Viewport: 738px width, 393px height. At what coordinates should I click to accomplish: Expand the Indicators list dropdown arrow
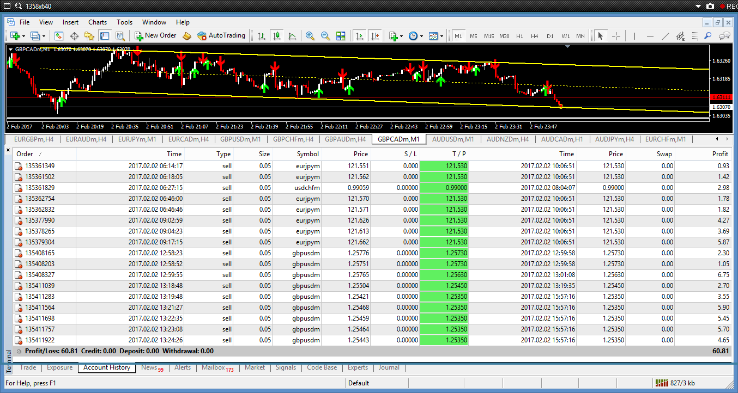[x=402, y=36]
